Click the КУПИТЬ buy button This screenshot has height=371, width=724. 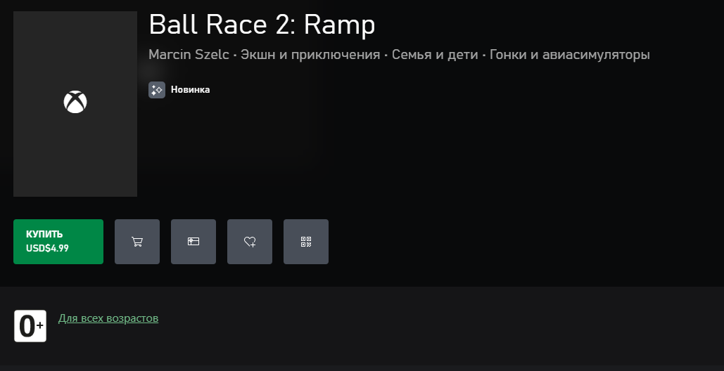(58, 242)
